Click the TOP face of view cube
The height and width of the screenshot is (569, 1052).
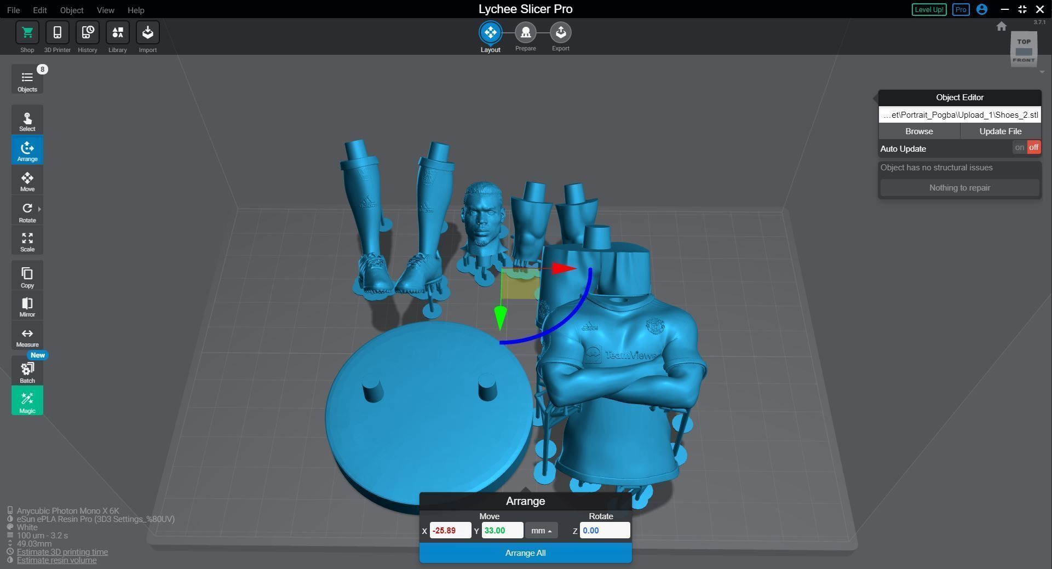tap(1024, 42)
